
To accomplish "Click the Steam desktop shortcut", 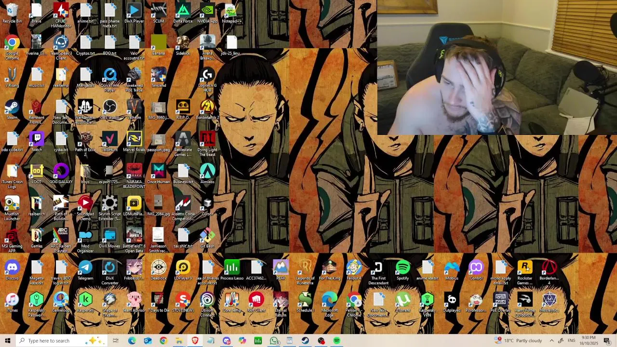I will pyautogui.click(x=12, y=109).
